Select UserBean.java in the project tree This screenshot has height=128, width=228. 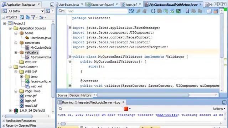coord(41,38)
